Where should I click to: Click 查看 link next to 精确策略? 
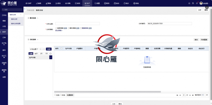[x=90, y=28]
